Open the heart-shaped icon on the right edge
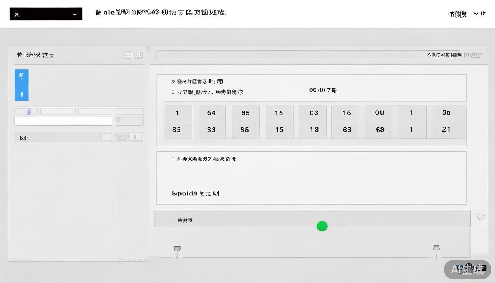The image size is (495, 283). click(x=481, y=216)
